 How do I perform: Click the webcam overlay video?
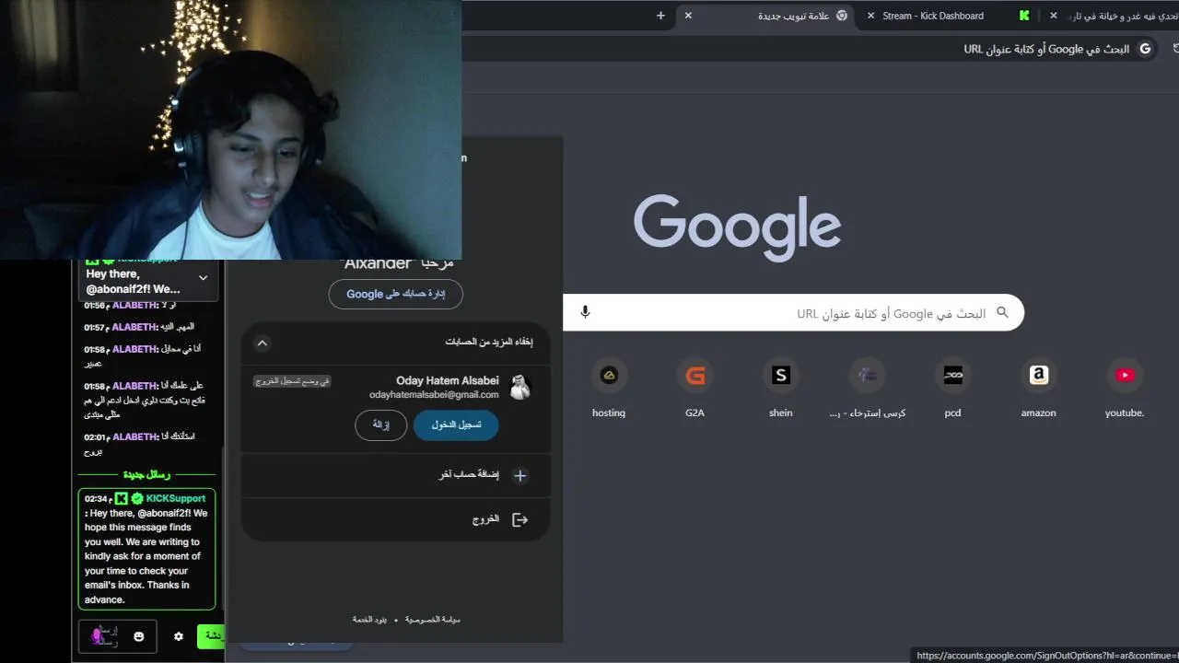point(230,130)
